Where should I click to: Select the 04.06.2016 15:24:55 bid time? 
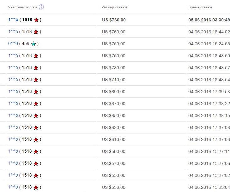click(x=209, y=44)
